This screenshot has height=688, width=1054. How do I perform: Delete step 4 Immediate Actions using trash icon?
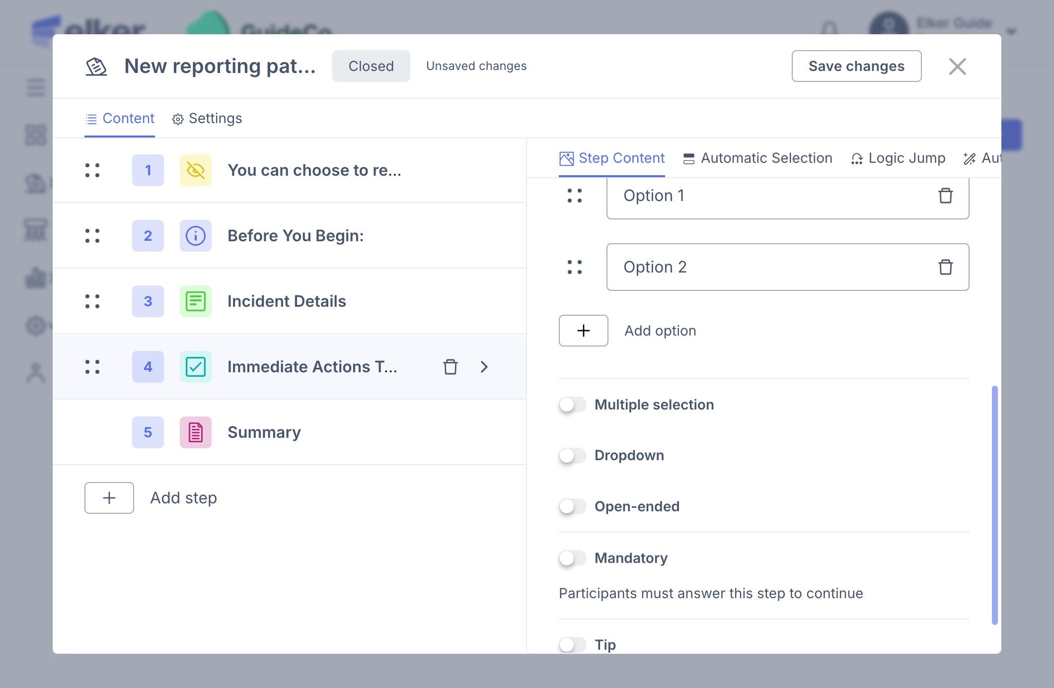click(450, 367)
